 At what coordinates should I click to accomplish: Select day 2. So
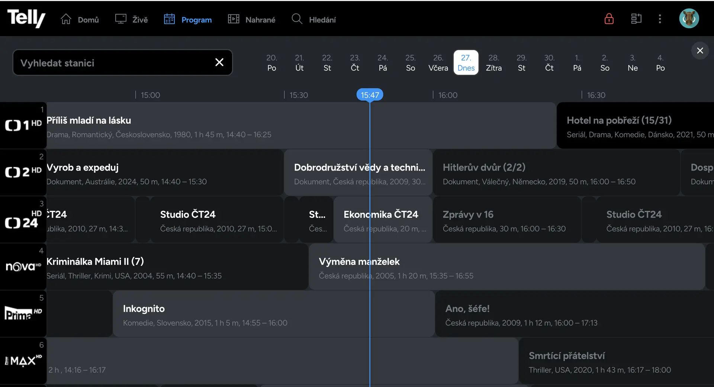pos(605,62)
